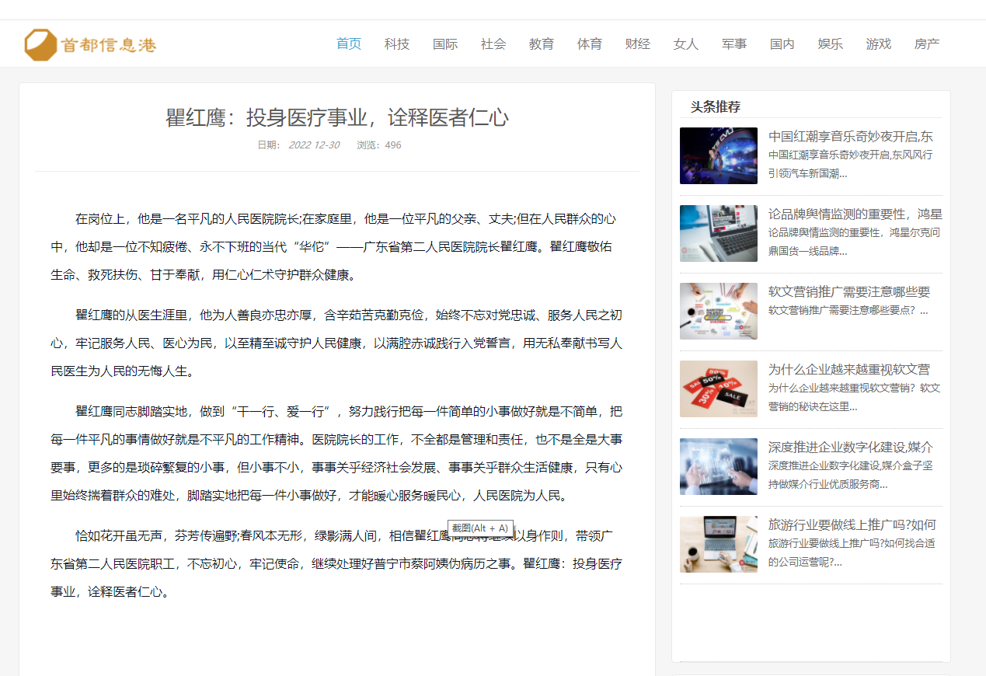Click the date 2022 12-30
The width and height of the screenshot is (986, 676).
click(313, 145)
